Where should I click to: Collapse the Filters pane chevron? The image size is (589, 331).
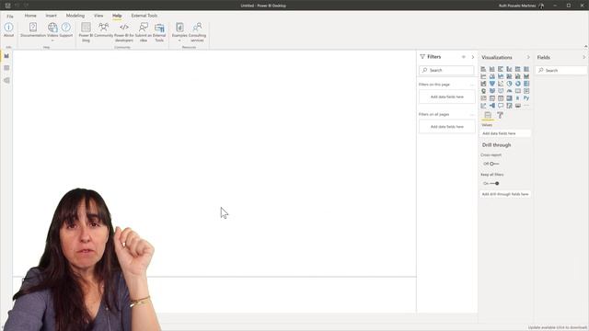472,57
